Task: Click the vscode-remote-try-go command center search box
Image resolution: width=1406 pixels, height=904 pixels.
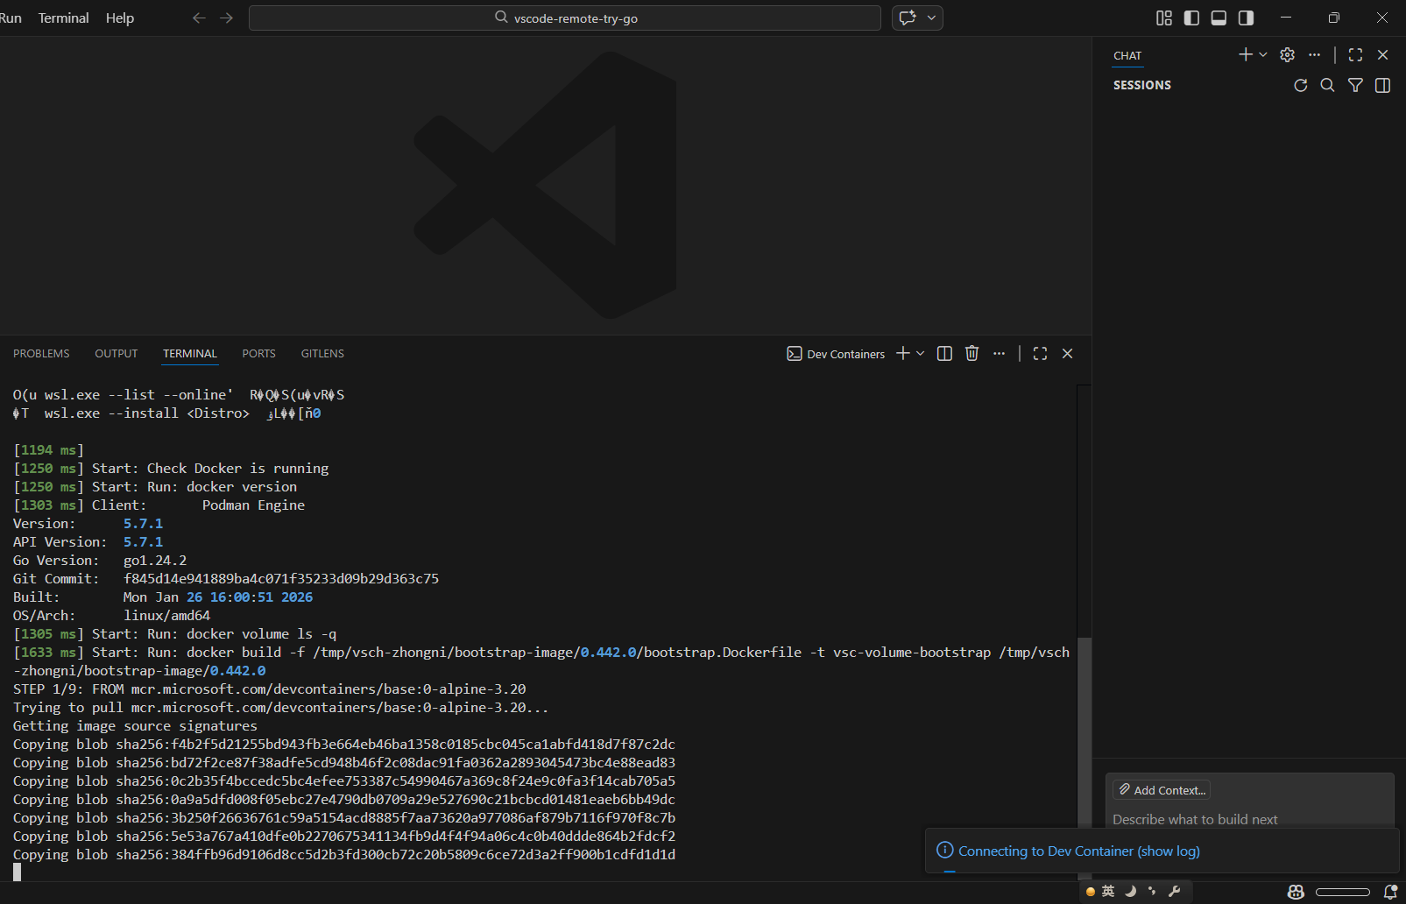Action: pyautogui.click(x=565, y=18)
